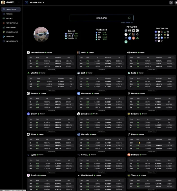The height and width of the screenshot is (191, 177).
Task: Click the Boundless project icon
Action: coord(79,114)
